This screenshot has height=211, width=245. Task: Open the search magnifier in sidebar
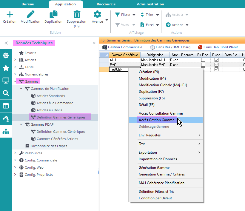click(6, 93)
